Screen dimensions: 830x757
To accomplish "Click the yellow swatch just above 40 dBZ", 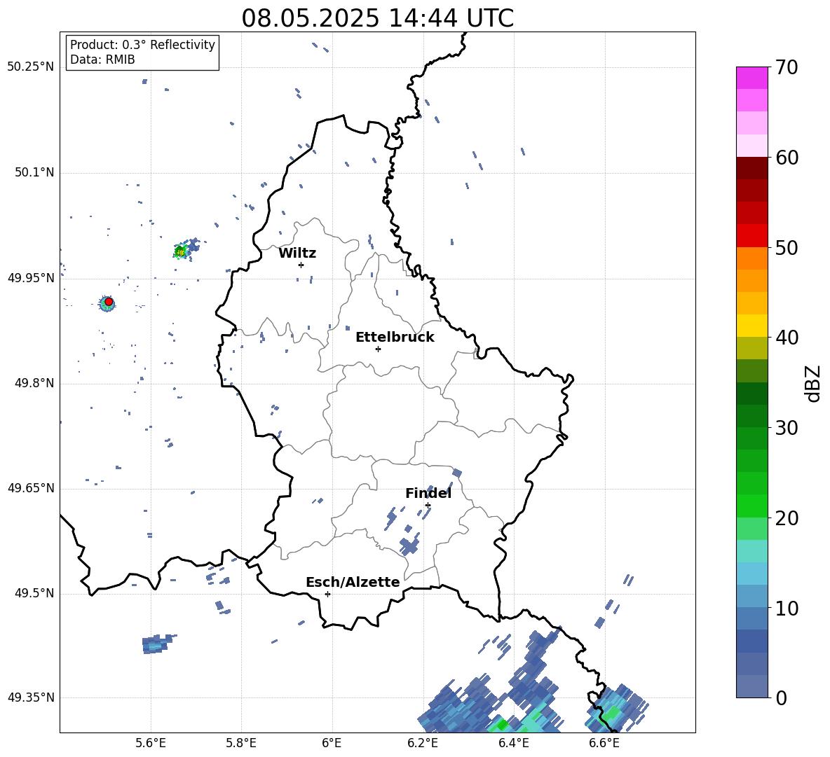I will 751,326.
